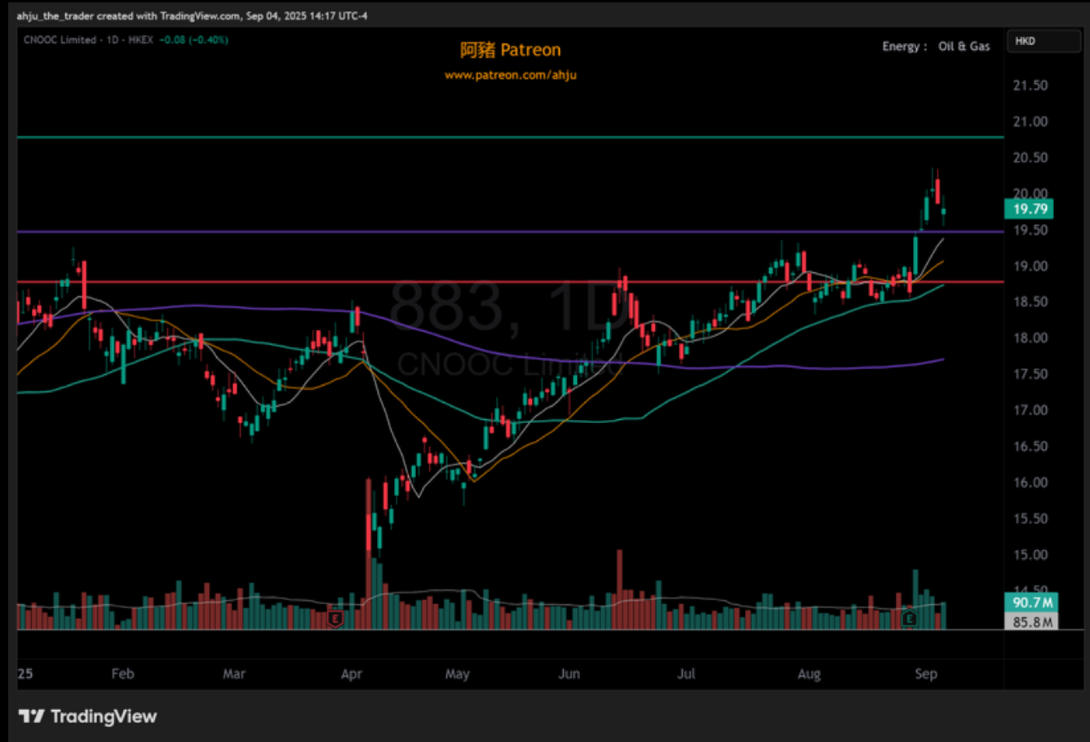Click the Apr label on time axis
The width and height of the screenshot is (1090, 742).
(351, 674)
